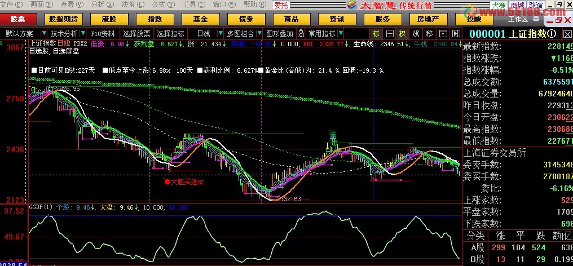Select the 投顾 category button
Screen dimensions: 573x266
473,19
